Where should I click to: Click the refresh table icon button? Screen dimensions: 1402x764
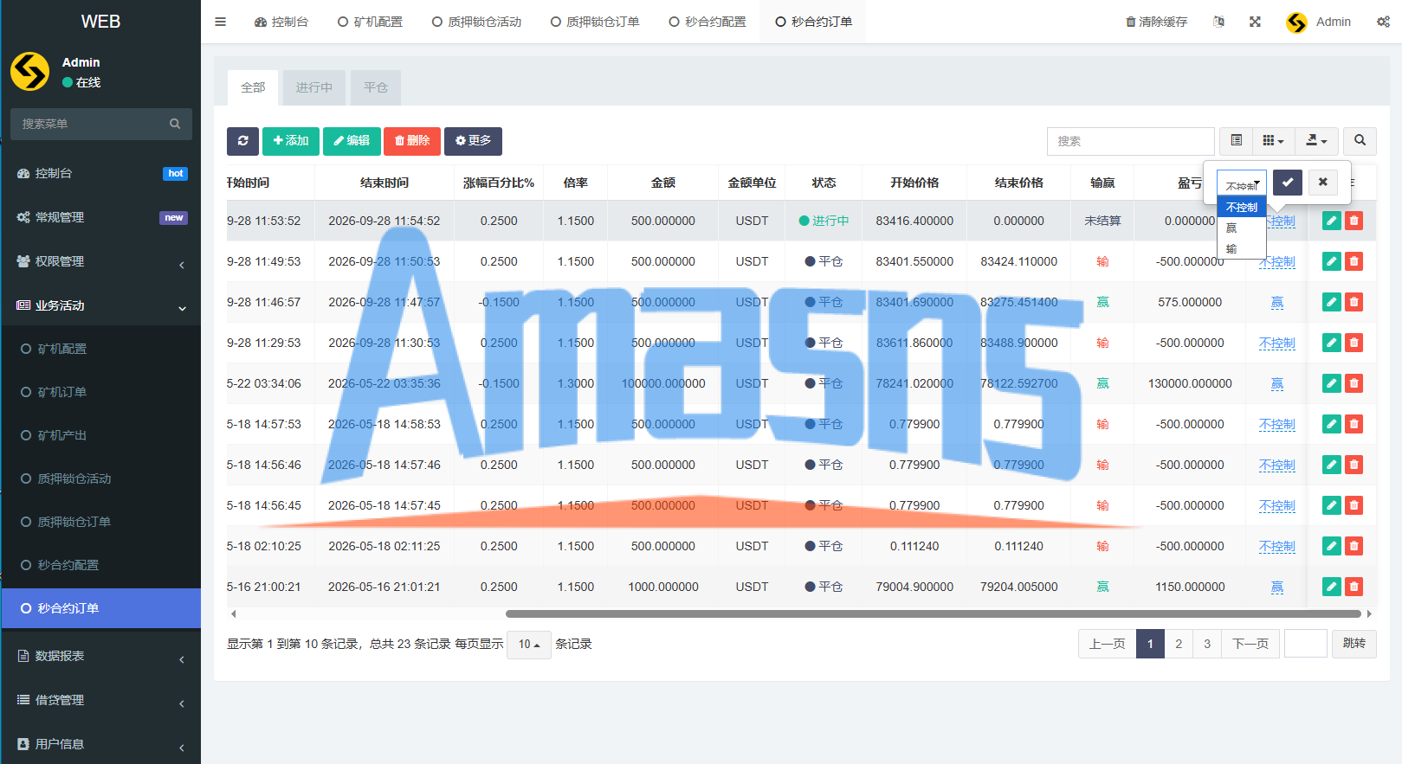[x=242, y=141]
